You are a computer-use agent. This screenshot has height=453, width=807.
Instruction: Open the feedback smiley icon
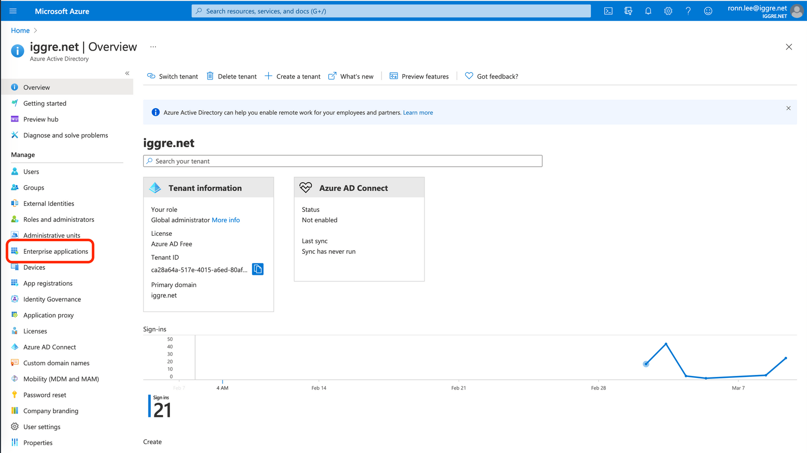pyautogui.click(x=708, y=11)
